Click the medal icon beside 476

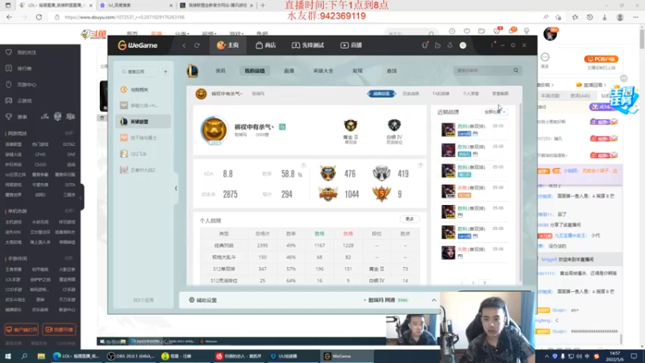328,173
